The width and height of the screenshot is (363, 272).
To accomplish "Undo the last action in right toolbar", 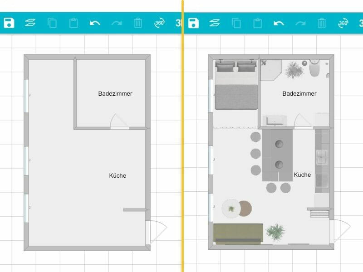I will [279, 23].
